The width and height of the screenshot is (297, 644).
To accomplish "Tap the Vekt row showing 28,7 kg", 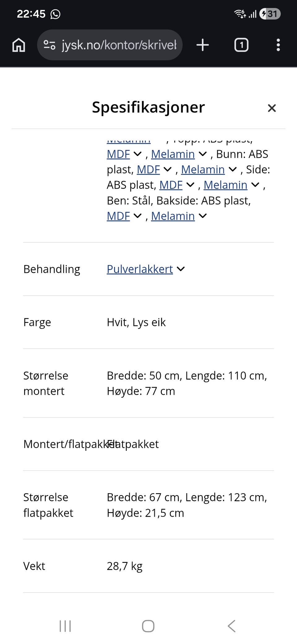I will tap(125, 566).
